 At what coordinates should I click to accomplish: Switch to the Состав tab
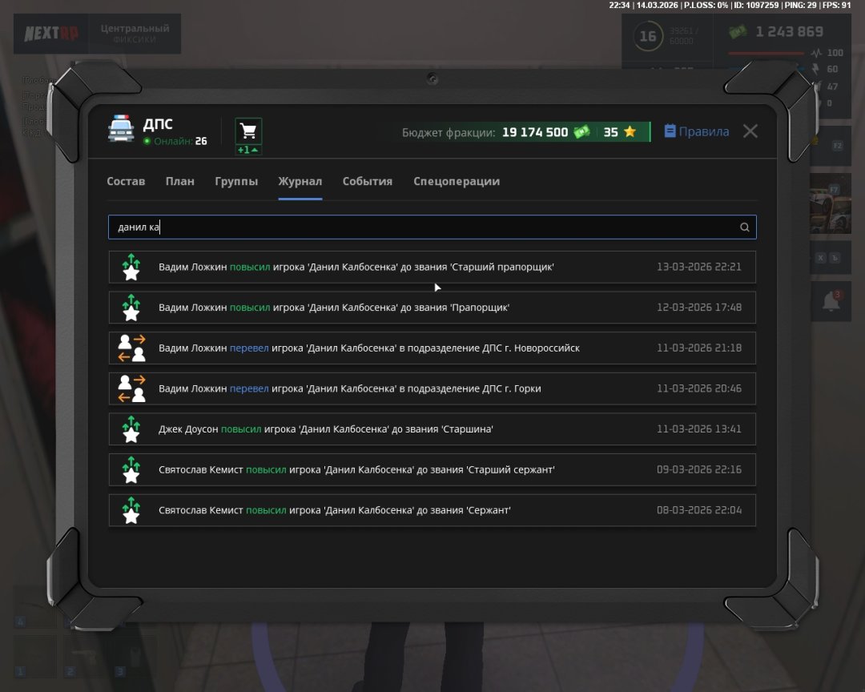click(126, 181)
